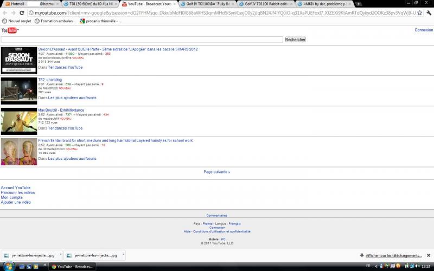Show hidden tray icons with the chevron
Screen dimensions: 434x271
pyautogui.click(x=376, y=266)
